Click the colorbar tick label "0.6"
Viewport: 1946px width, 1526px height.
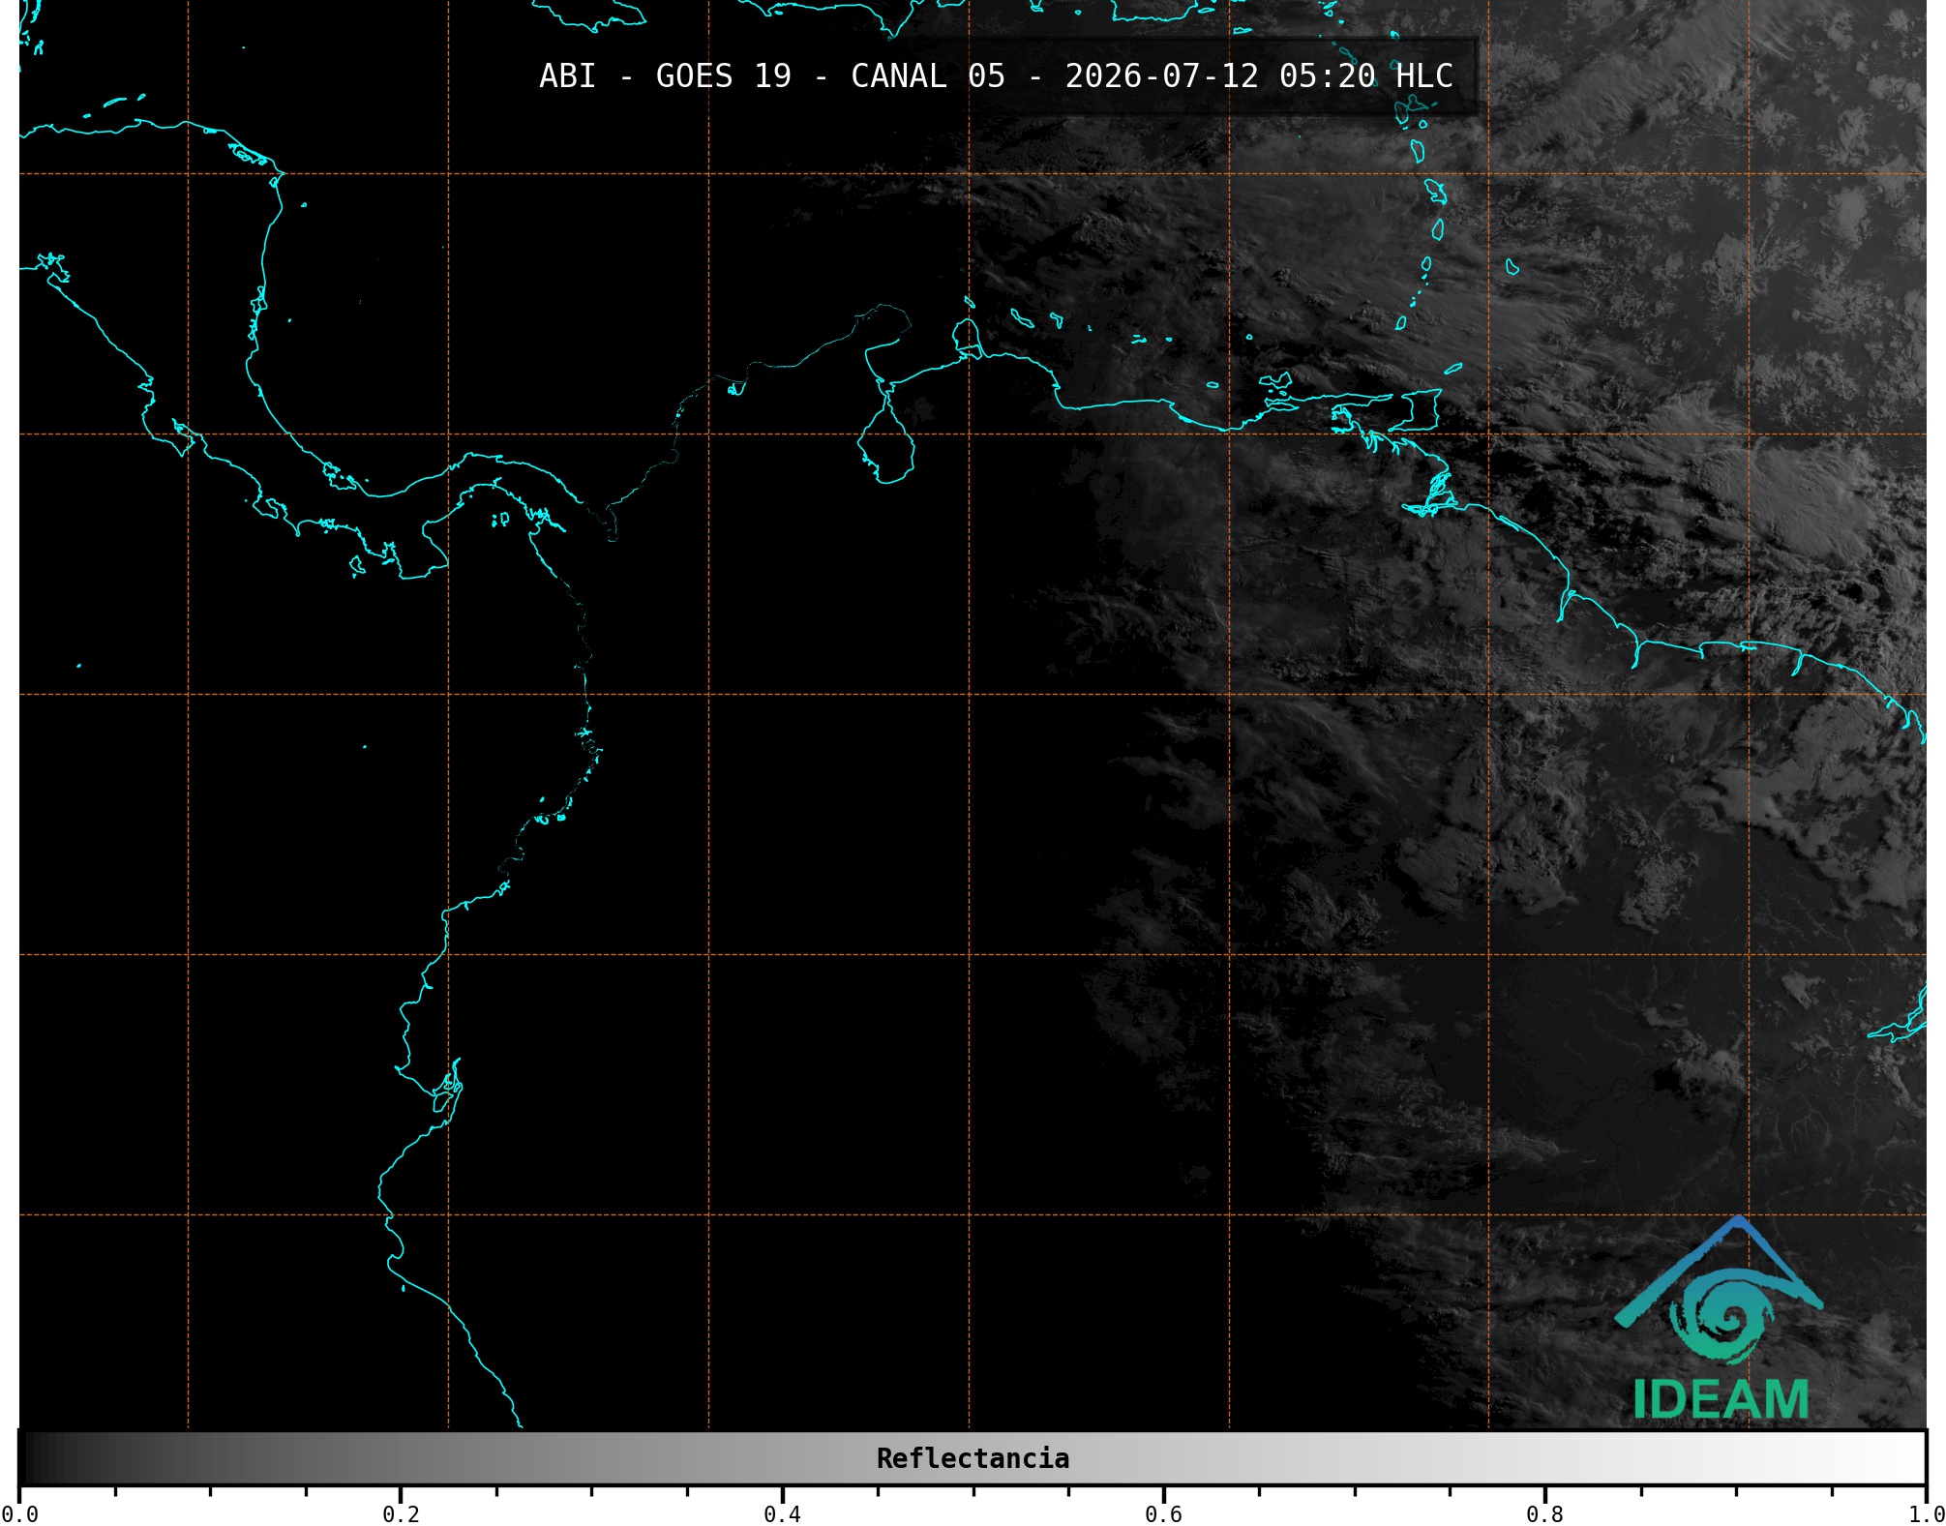1163,1514
